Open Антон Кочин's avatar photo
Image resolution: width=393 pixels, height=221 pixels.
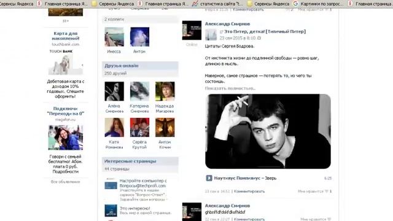pos(165,128)
